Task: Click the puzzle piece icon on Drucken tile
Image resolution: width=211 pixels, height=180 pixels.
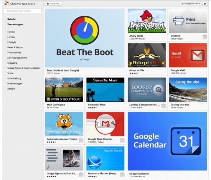Action: pyautogui.click(x=205, y=37)
